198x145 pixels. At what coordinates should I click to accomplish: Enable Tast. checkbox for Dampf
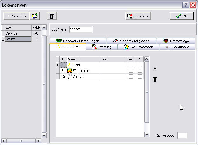pyautogui.click(x=131, y=76)
